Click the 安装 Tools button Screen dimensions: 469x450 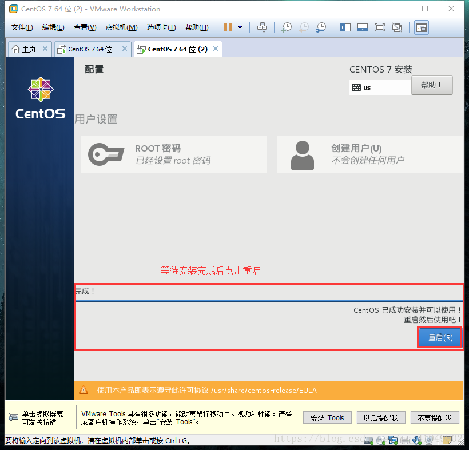pyautogui.click(x=327, y=418)
